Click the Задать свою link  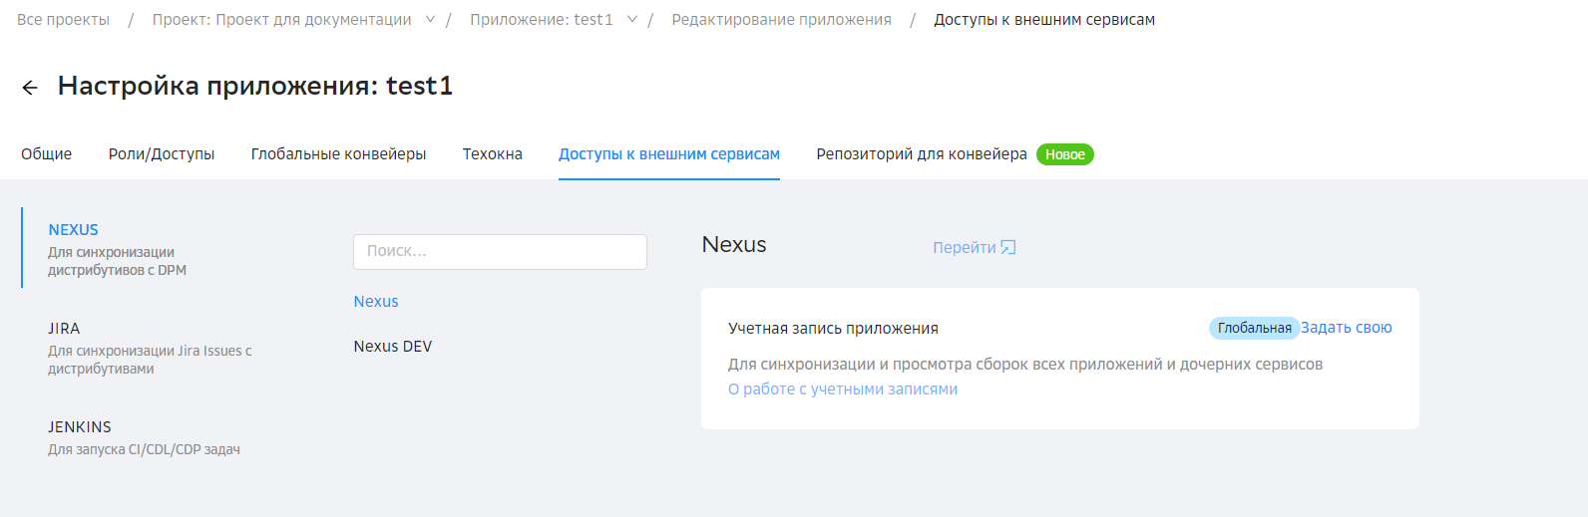pyautogui.click(x=1346, y=328)
